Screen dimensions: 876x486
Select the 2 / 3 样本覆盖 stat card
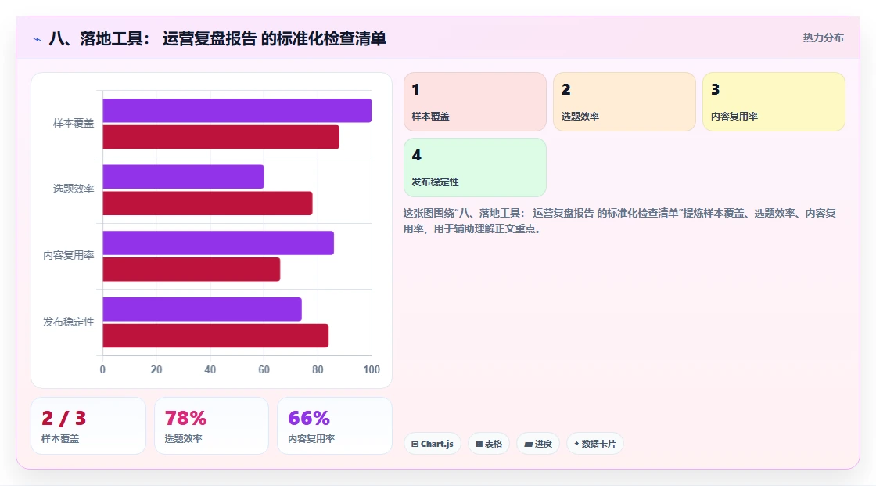pyautogui.click(x=88, y=426)
